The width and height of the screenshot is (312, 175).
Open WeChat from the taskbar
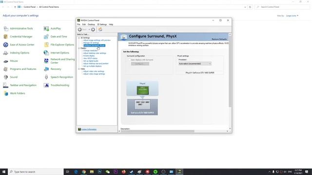coord(108,172)
